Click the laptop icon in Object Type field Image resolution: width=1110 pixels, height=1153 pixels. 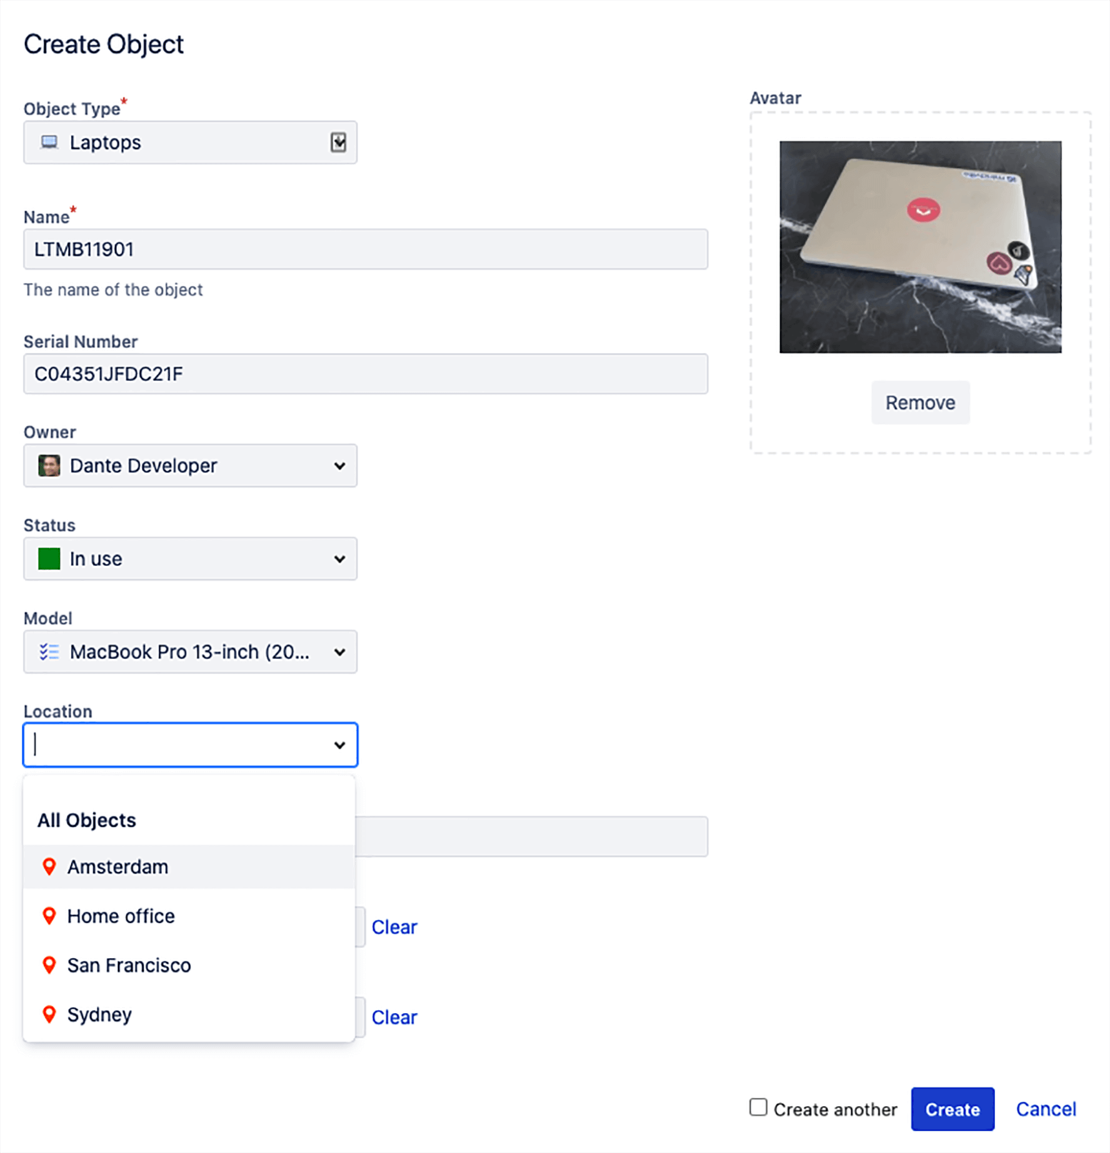[x=49, y=142]
